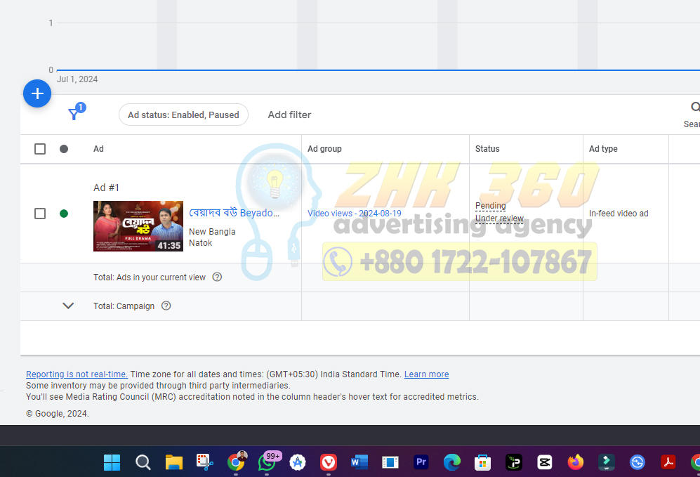The height and width of the screenshot is (477, 700).
Task: Open the Learn more link in footer
Action: 426,374
